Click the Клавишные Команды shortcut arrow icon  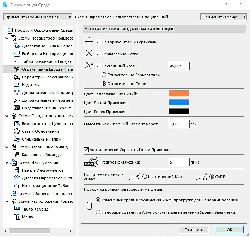(x=17, y=155)
